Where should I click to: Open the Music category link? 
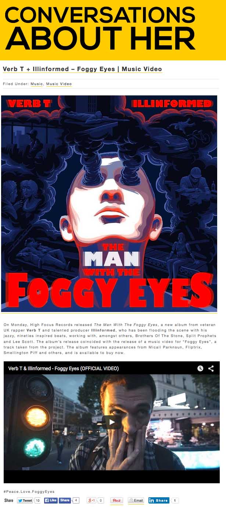(x=37, y=84)
